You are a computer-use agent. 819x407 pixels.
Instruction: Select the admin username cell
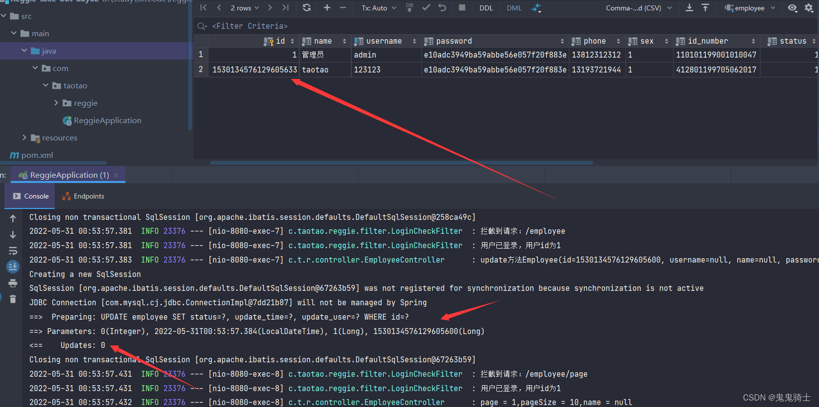pyautogui.click(x=386, y=55)
